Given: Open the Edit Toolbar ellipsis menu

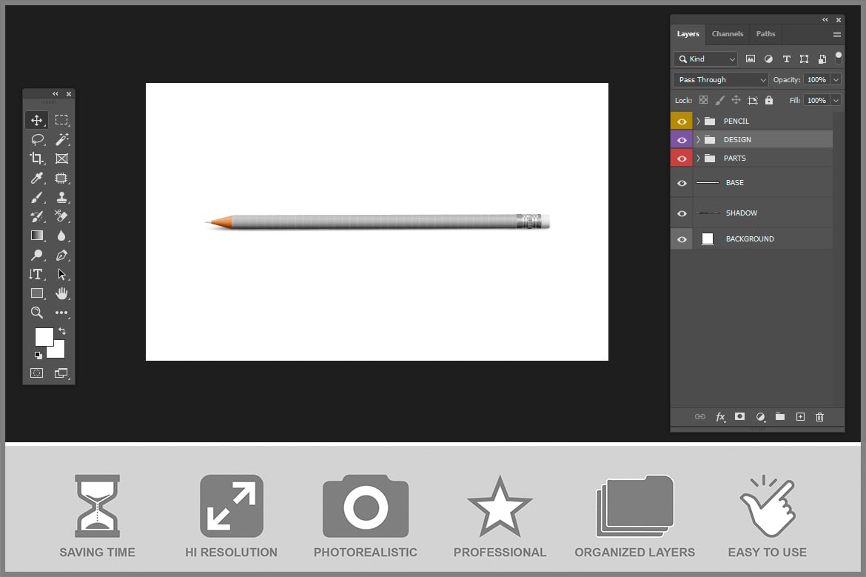Looking at the screenshot, I should click(x=61, y=313).
